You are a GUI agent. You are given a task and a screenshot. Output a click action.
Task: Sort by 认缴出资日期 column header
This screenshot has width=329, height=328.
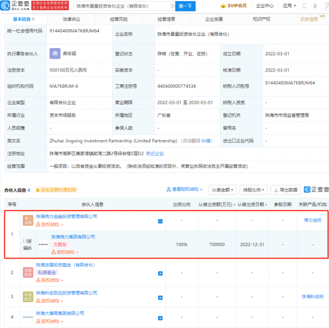pos(252,204)
